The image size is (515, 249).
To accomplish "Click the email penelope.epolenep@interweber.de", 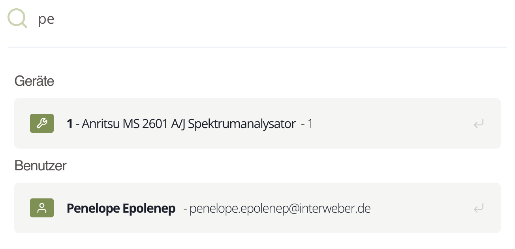I will 280,208.
